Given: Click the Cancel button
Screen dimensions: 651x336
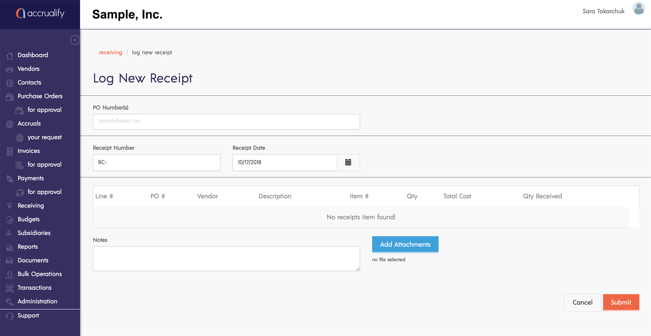Looking at the screenshot, I should click(x=583, y=302).
